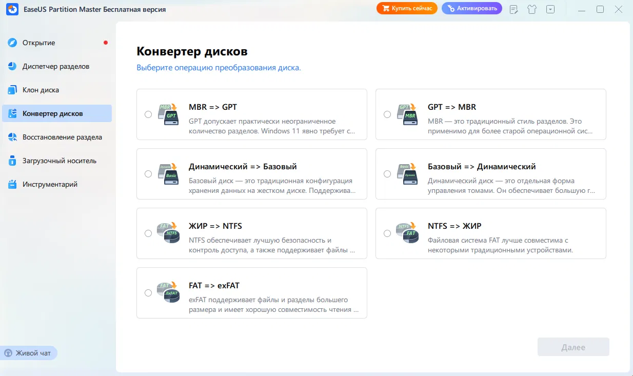Click the MBR to GPT disk icon
Screen dimensions: 633x376
point(168,114)
